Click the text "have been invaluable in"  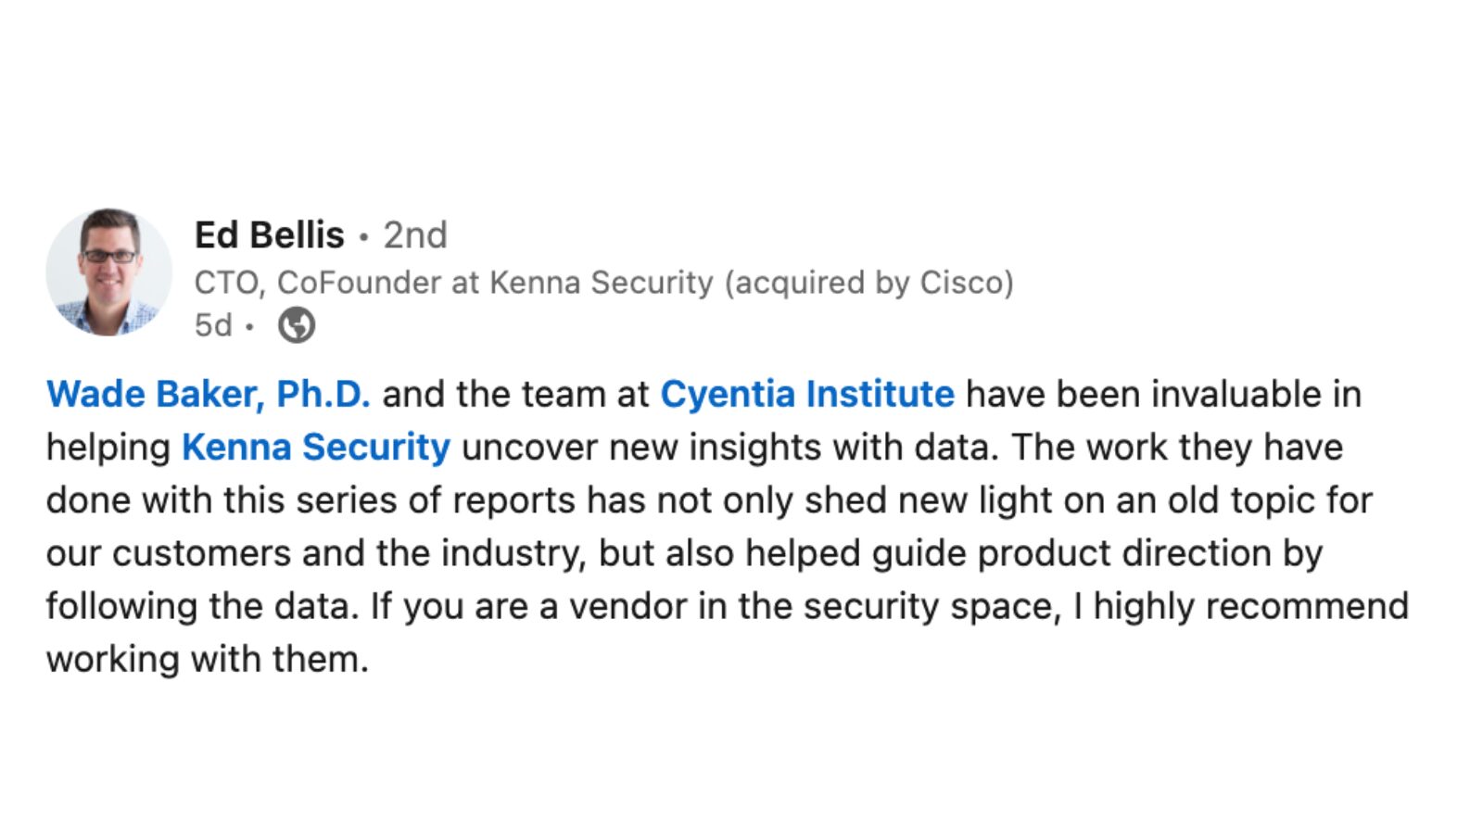(1163, 394)
